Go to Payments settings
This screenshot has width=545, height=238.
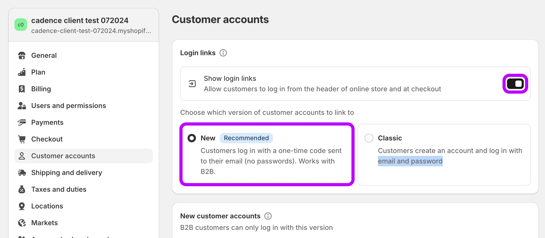(84, 122)
